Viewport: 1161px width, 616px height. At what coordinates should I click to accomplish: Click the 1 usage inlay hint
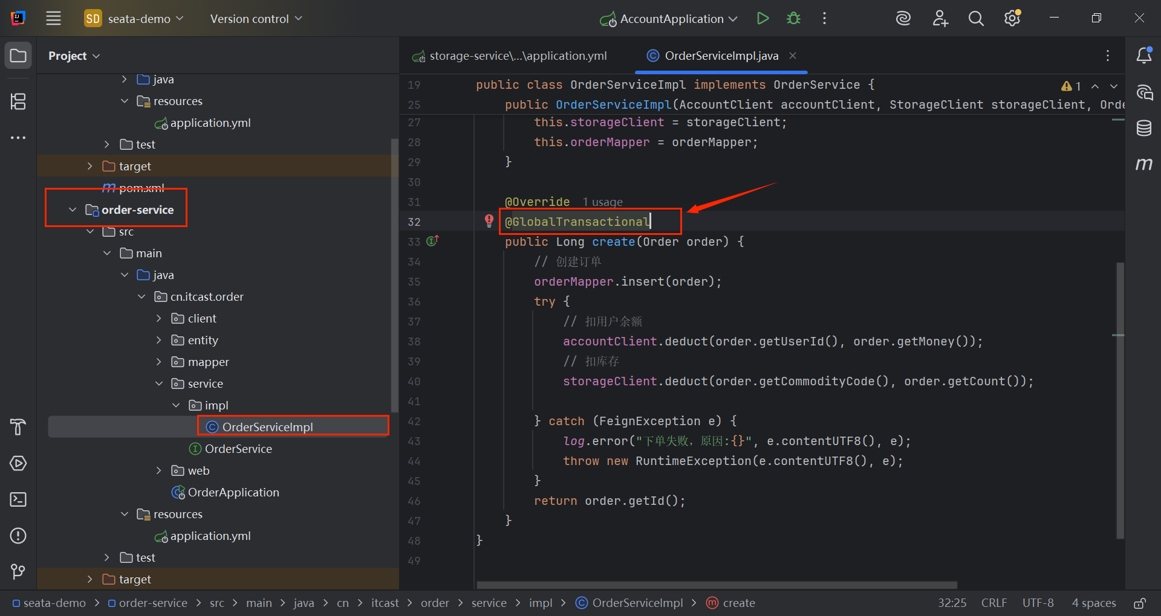click(602, 202)
